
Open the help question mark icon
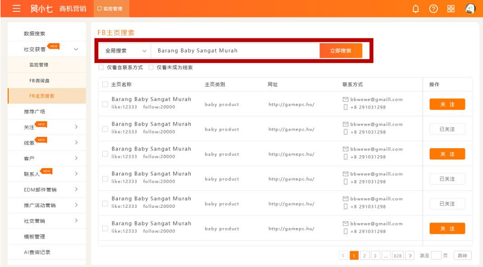pyautogui.click(x=433, y=9)
